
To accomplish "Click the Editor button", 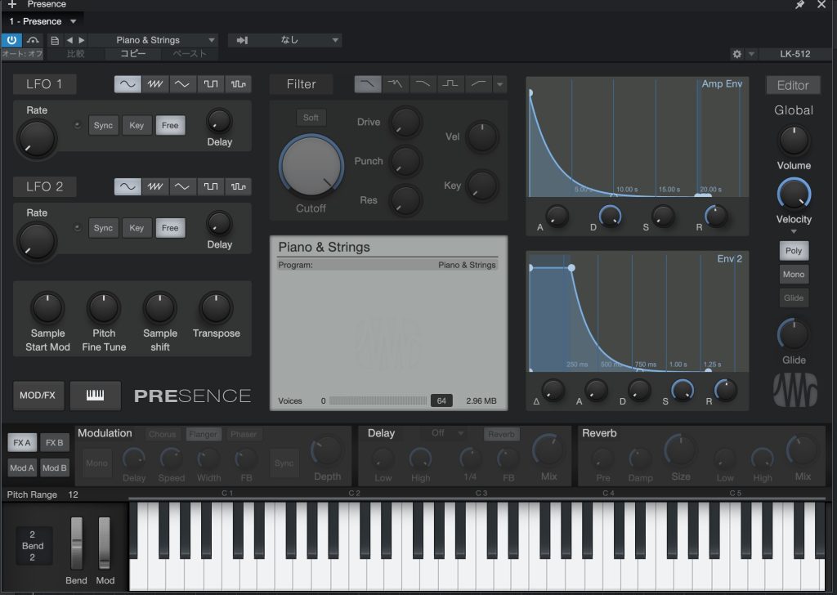I will [x=792, y=85].
